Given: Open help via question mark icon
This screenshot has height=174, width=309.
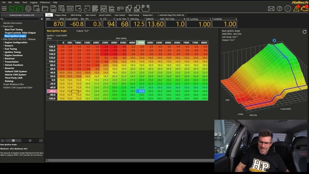Looking at the screenshot, I should (280, 9).
